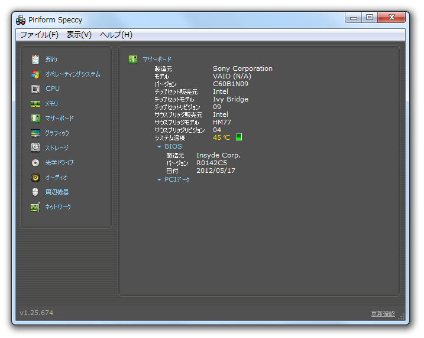Screen dimensions: 424x338
Task: Collapse the PCIデータ section arrow
Action: pos(159,180)
